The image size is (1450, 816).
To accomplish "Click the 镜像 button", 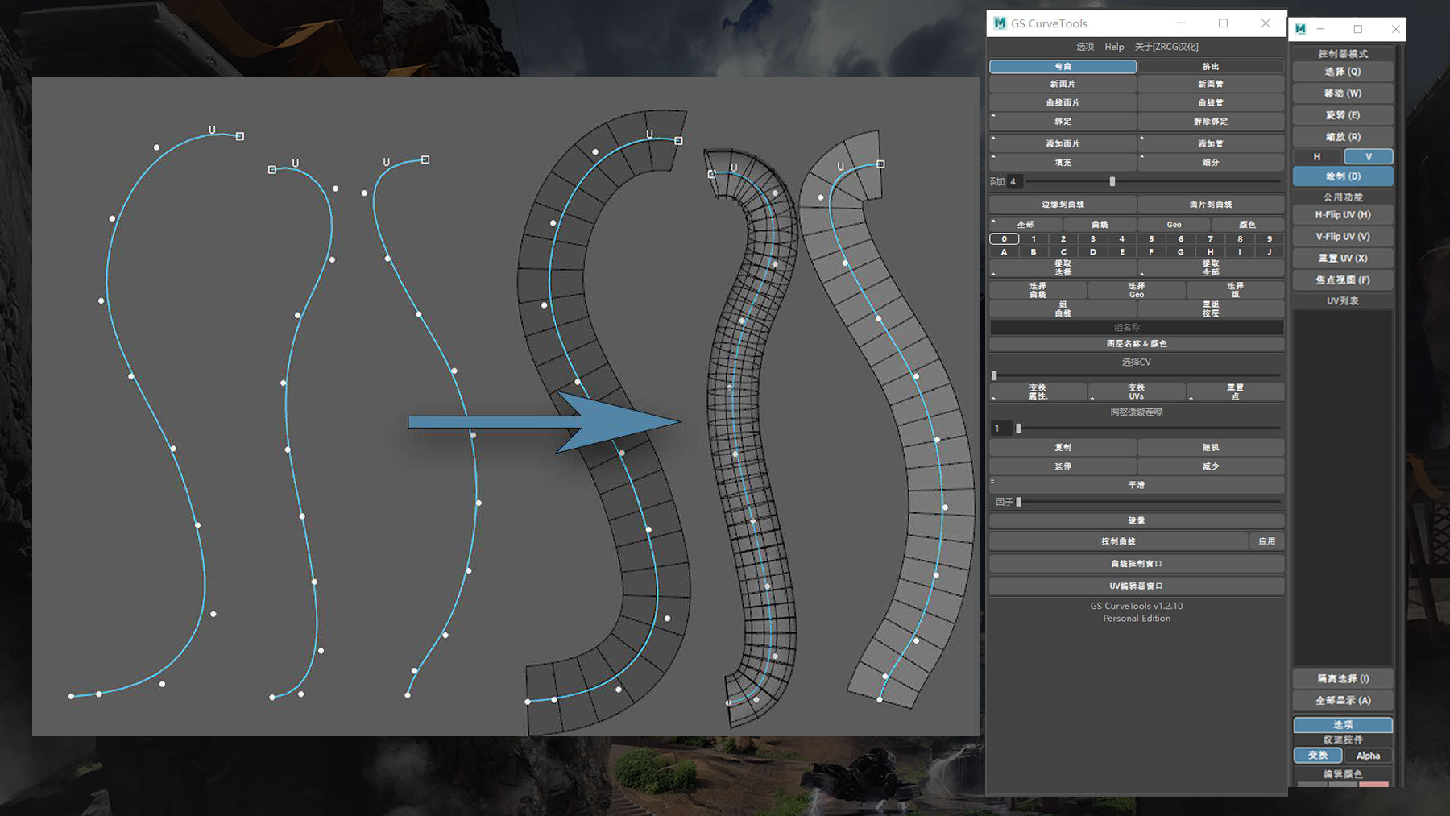I will point(1137,520).
